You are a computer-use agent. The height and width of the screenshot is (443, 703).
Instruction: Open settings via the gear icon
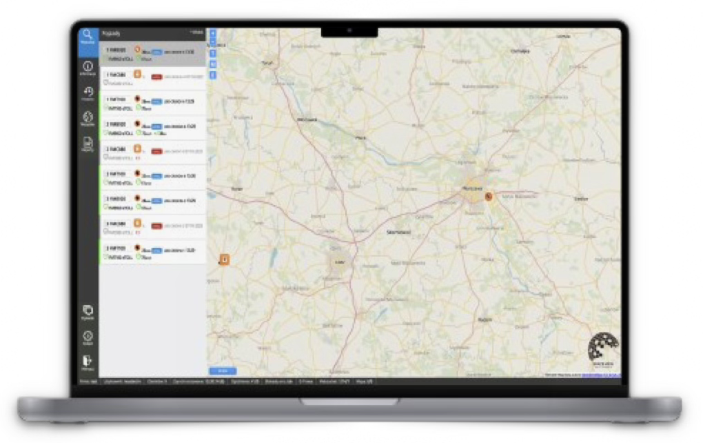point(88,336)
